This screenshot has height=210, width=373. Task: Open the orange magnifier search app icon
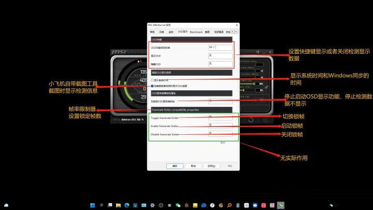point(229,205)
